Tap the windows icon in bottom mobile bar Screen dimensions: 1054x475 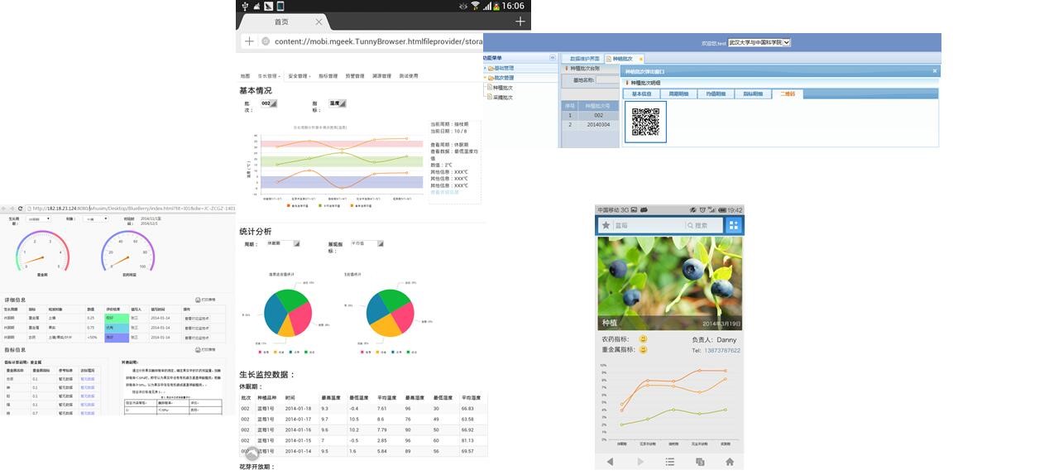tap(700, 462)
